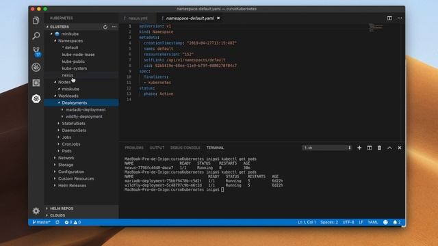Change indentation via Spaces: 2
Image resolution: width=438 pixels, height=246 pixels.
coord(329,222)
